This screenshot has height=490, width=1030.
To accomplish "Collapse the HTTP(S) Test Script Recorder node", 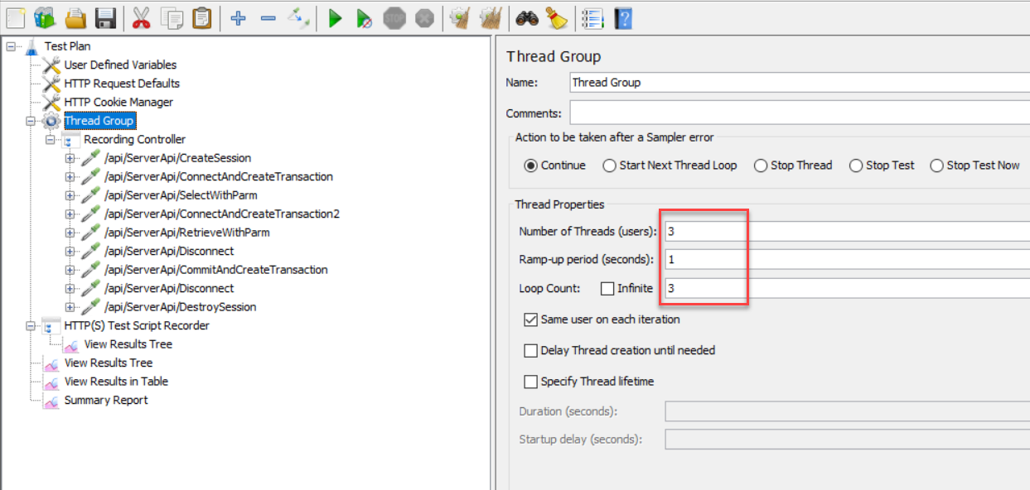I will pyautogui.click(x=31, y=326).
